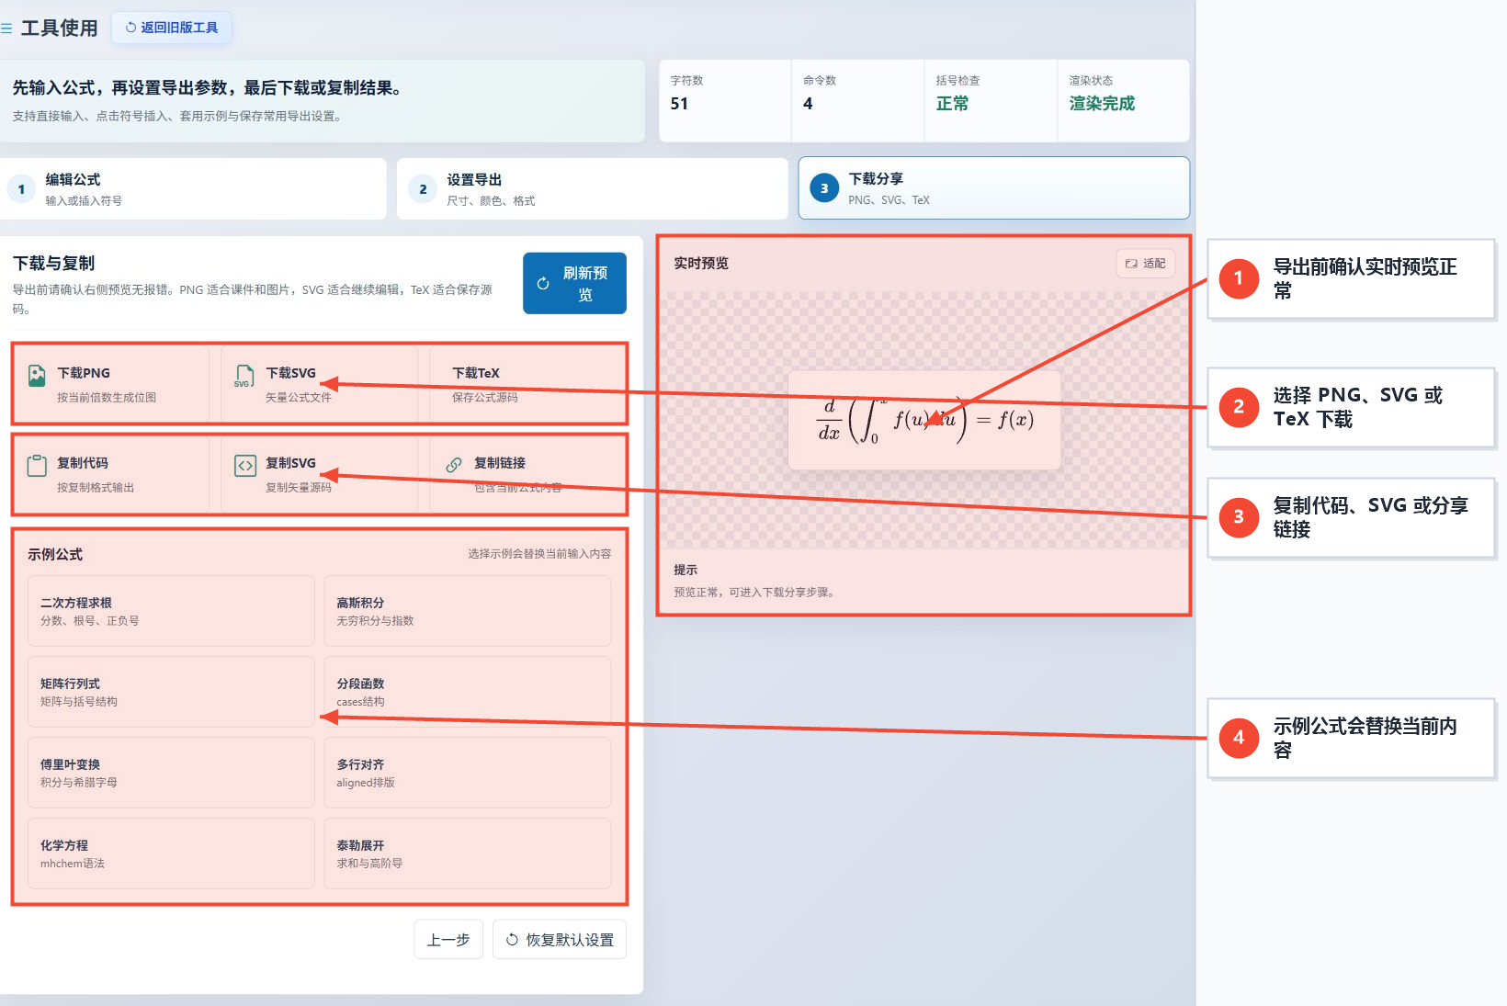The image size is (1507, 1006).
Task: Load the 高斯积分 example formula
Action: [468, 611]
